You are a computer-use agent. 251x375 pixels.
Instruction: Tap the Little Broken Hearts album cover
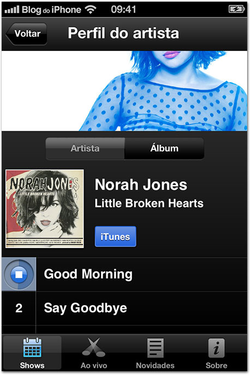(x=45, y=209)
